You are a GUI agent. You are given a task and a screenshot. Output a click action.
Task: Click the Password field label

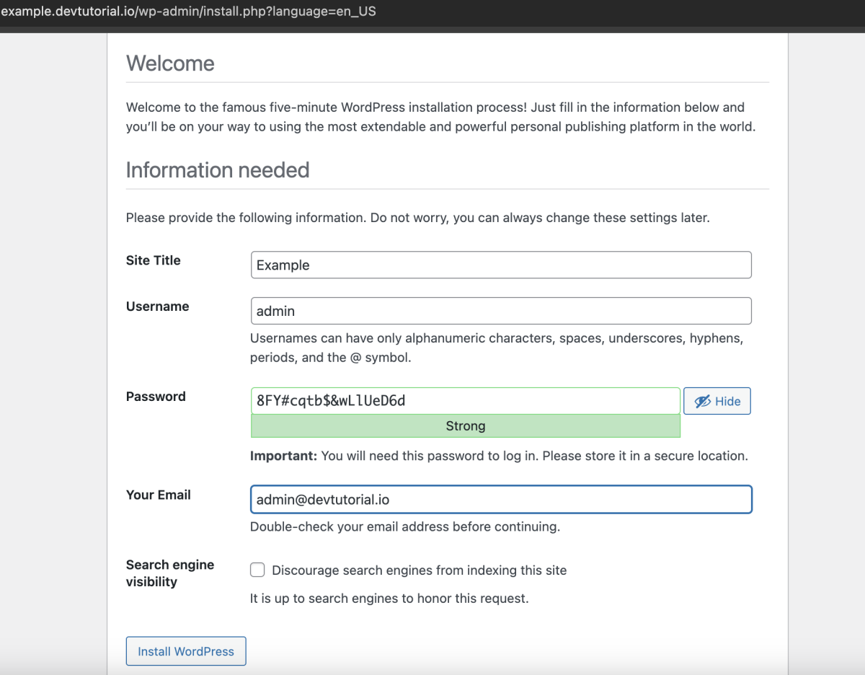pyautogui.click(x=156, y=397)
